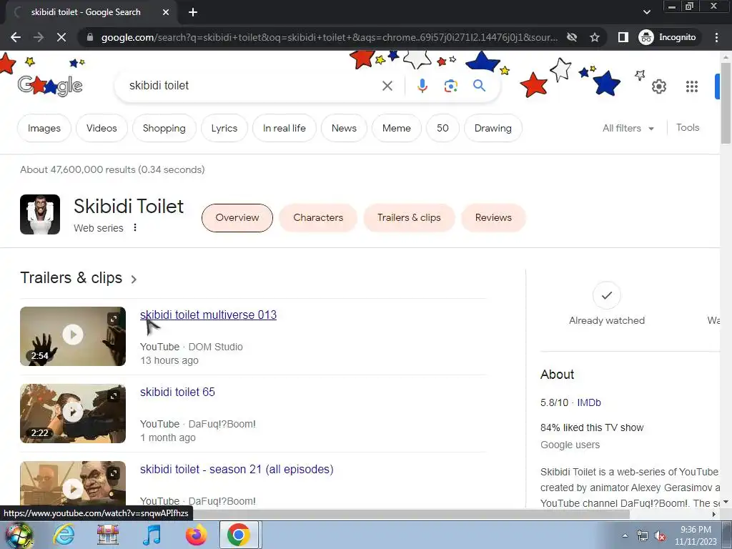This screenshot has width=732, height=549.
Task: Filter results by Videos
Action: (102, 128)
